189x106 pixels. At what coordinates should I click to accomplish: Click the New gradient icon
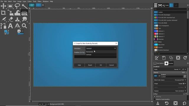pos(164,58)
